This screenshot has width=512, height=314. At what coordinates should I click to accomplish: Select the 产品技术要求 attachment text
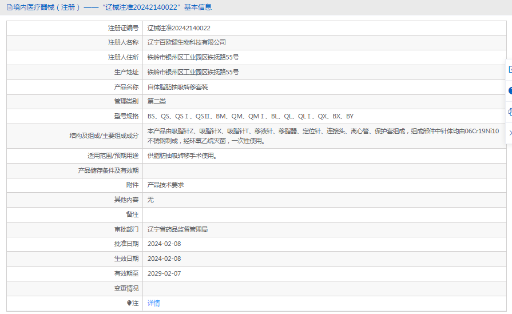pyautogui.click(x=165, y=185)
